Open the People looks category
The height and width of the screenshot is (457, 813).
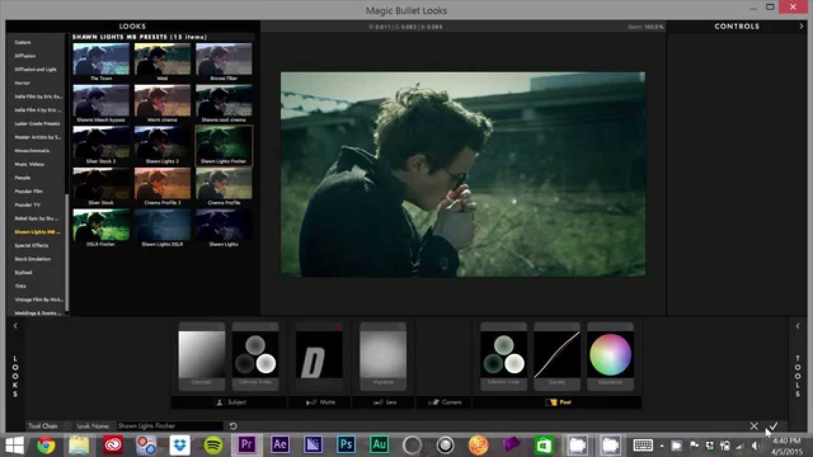pyautogui.click(x=22, y=178)
